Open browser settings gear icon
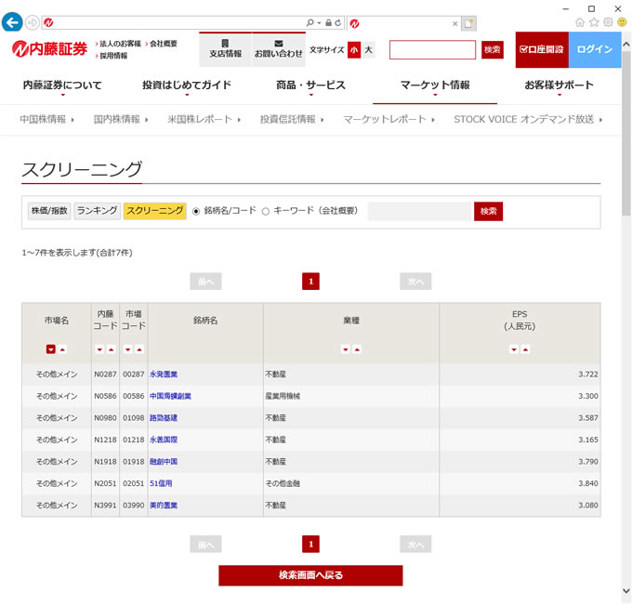Viewport: 632px width, 604px height. 608,22
